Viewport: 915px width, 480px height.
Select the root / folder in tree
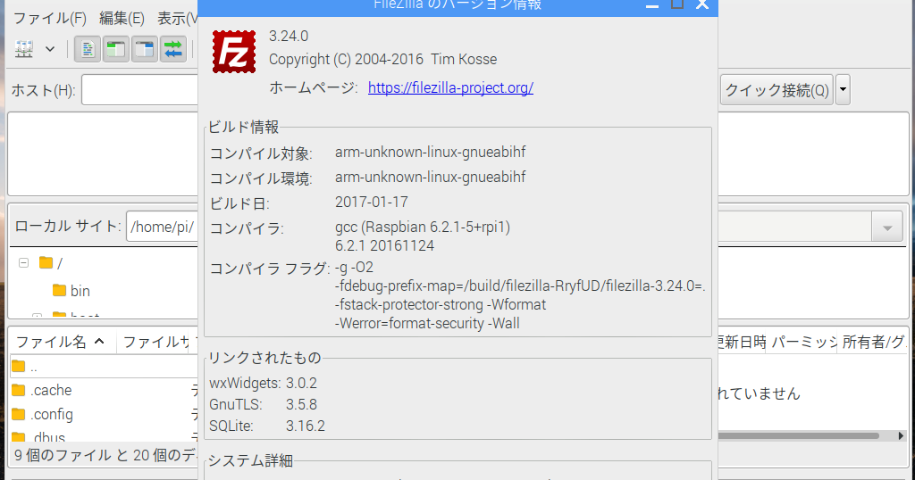click(51, 262)
